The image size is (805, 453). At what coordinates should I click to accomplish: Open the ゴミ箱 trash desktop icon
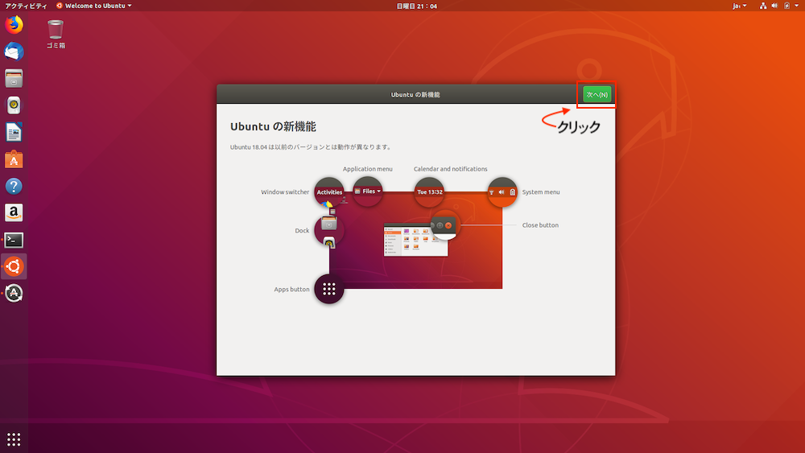point(56,34)
